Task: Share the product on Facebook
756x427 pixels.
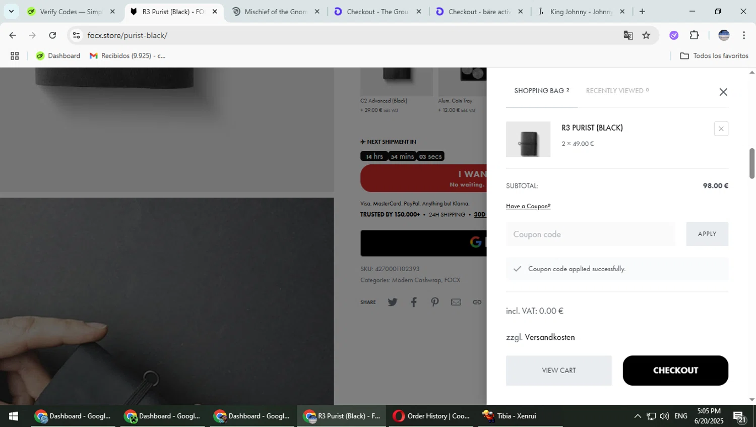Action: tap(414, 302)
